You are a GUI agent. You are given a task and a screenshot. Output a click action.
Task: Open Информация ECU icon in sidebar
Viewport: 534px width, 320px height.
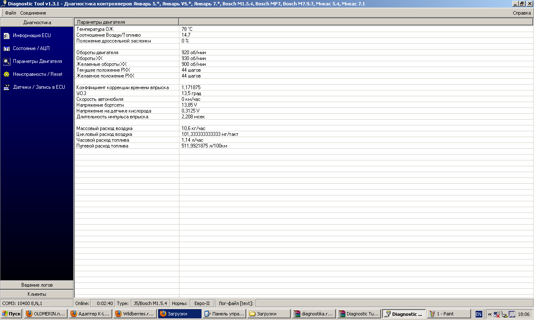(6, 36)
